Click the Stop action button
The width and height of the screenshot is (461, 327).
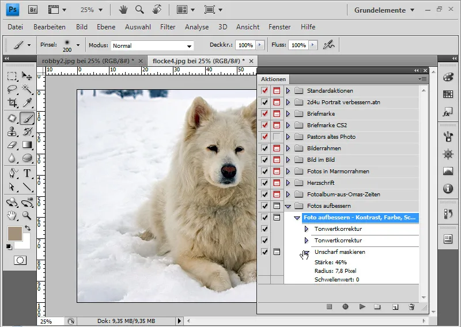point(329,307)
